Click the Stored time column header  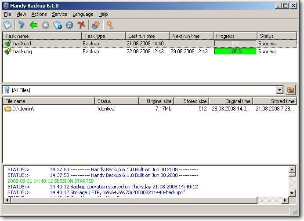click(x=275, y=101)
